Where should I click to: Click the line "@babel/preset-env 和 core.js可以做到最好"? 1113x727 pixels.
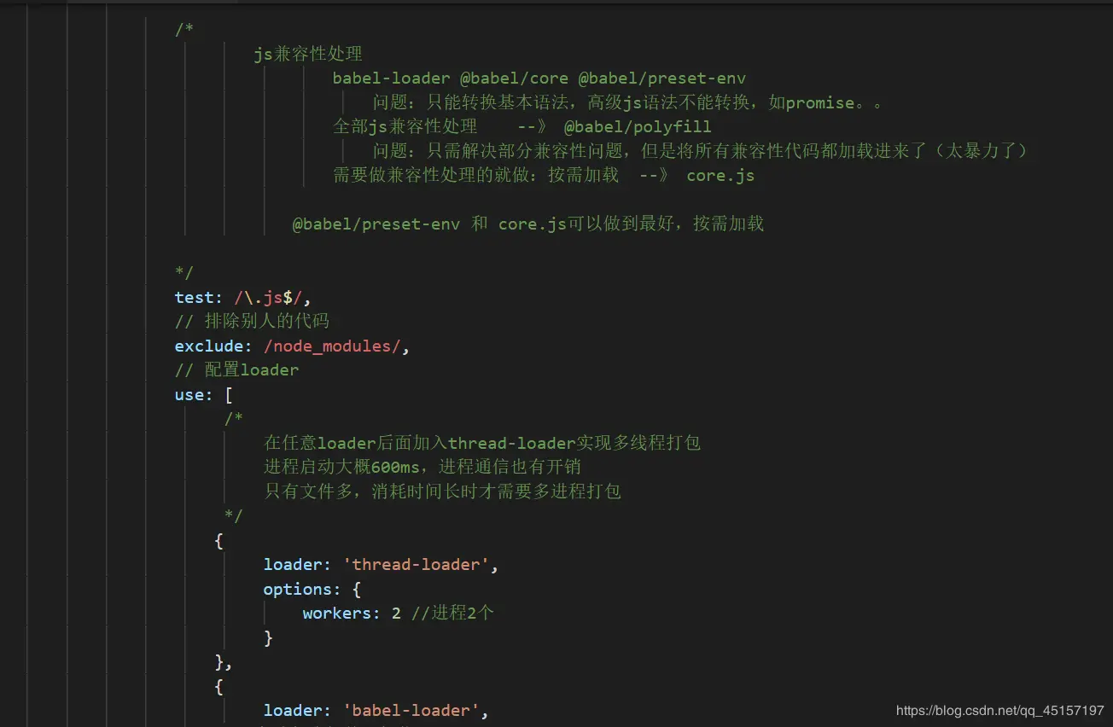[x=528, y=224]
